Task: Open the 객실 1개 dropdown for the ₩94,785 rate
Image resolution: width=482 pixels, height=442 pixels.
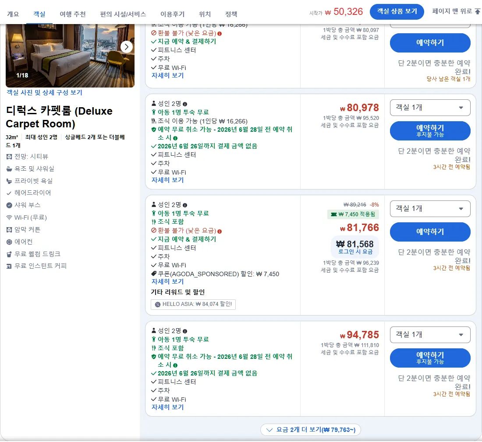Action: (x=430, y=335)
